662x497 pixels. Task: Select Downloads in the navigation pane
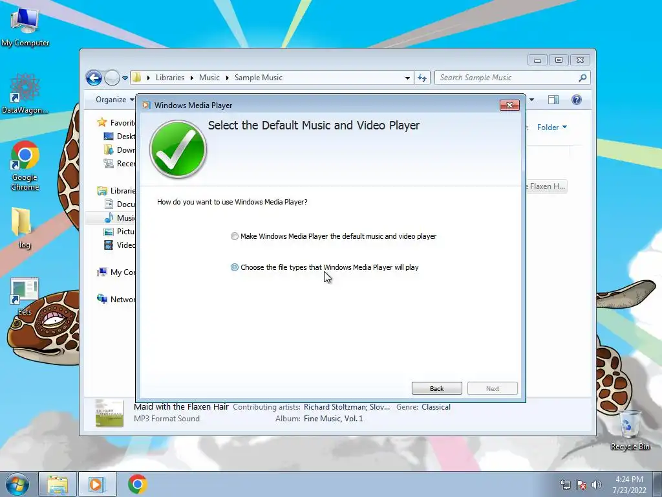(x=120, y=149)
